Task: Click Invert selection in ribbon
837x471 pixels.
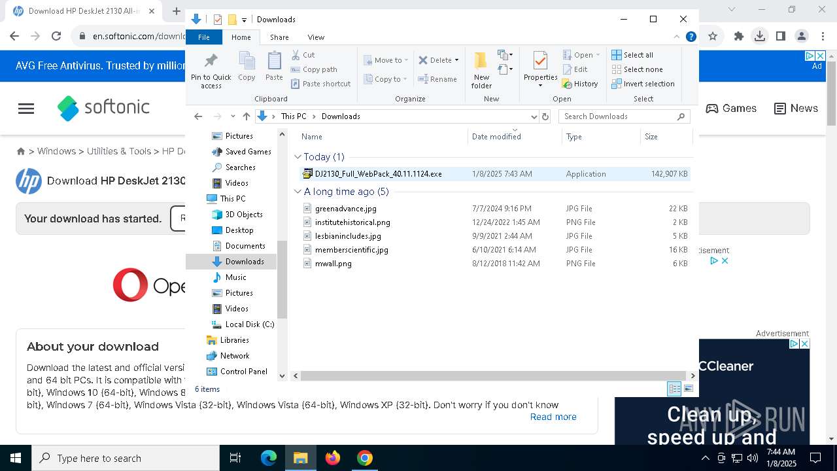Action: point(643,84)
